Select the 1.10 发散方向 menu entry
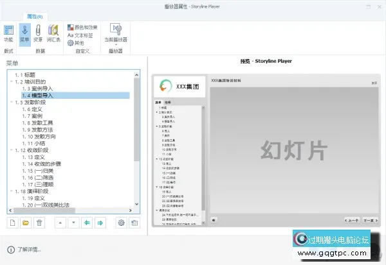The width and height of the screenshot is (386, 265). coord(39,137)
